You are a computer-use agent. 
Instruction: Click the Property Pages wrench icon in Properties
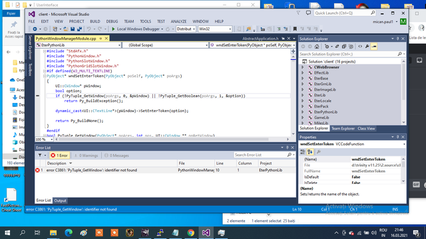[x=319, y=152]
